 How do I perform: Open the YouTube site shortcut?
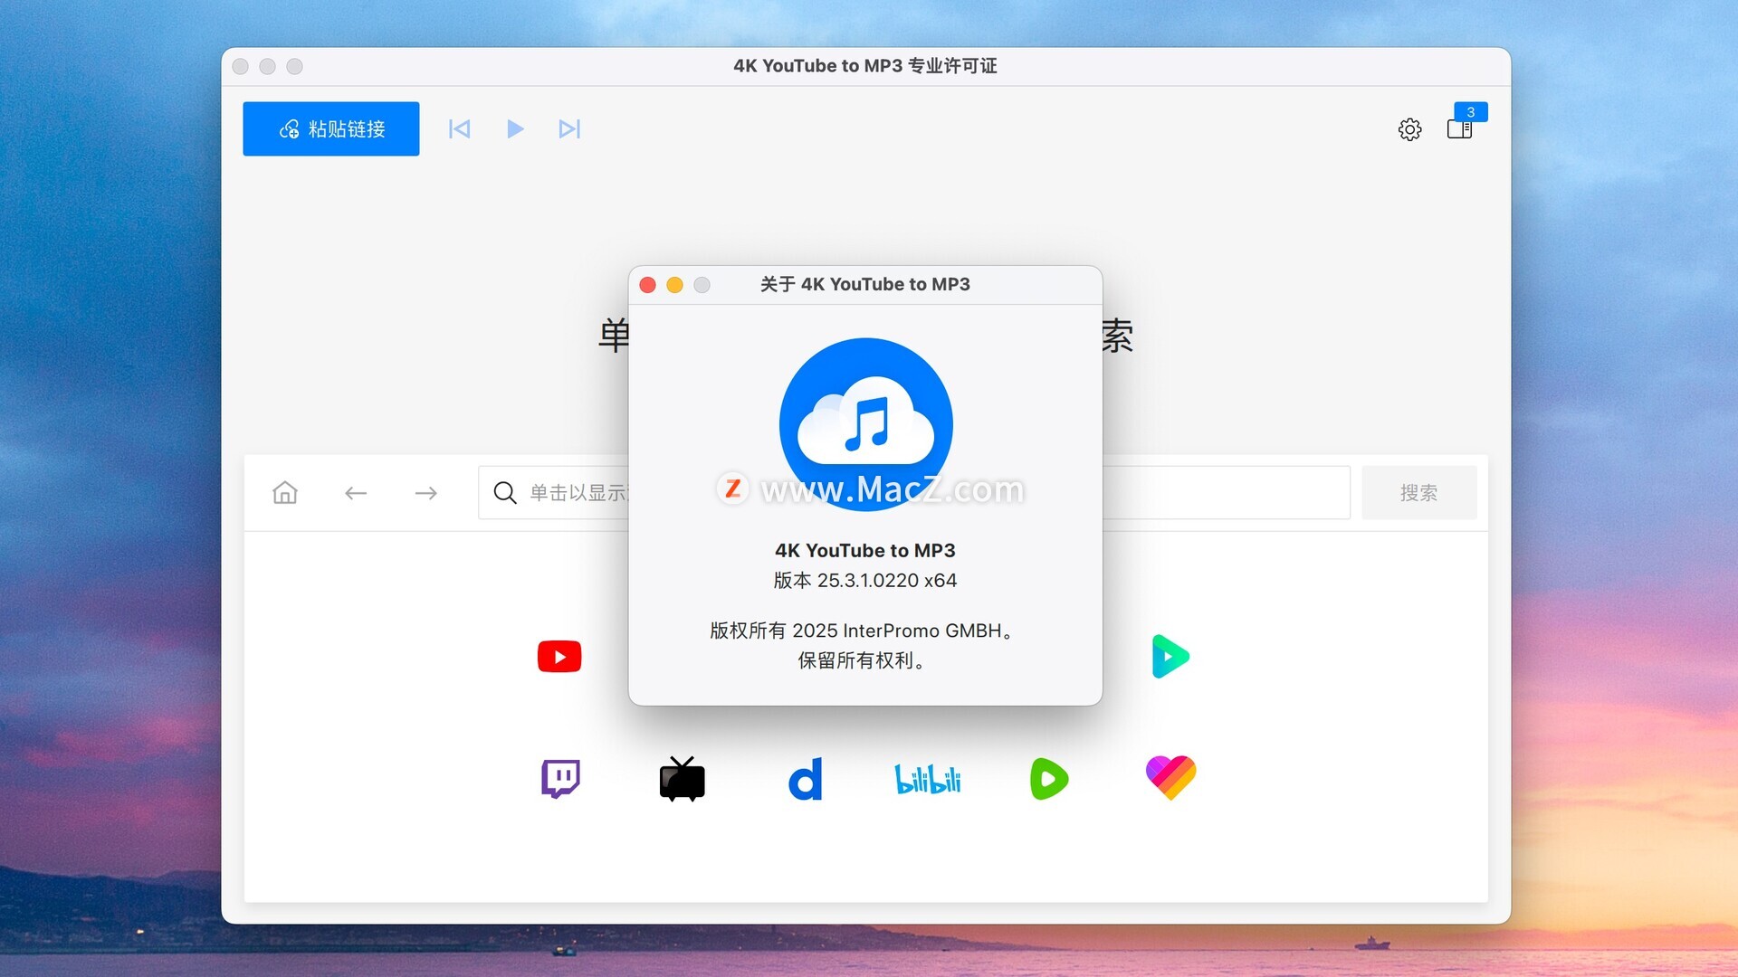559,656
